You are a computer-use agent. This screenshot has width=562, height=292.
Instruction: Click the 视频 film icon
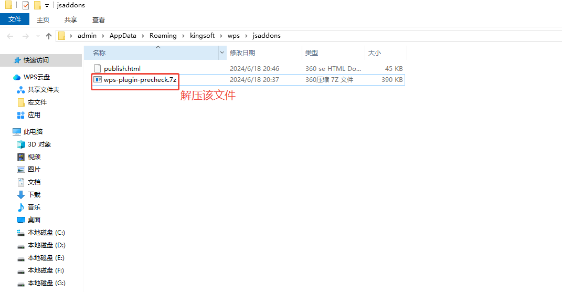[21, 157]
